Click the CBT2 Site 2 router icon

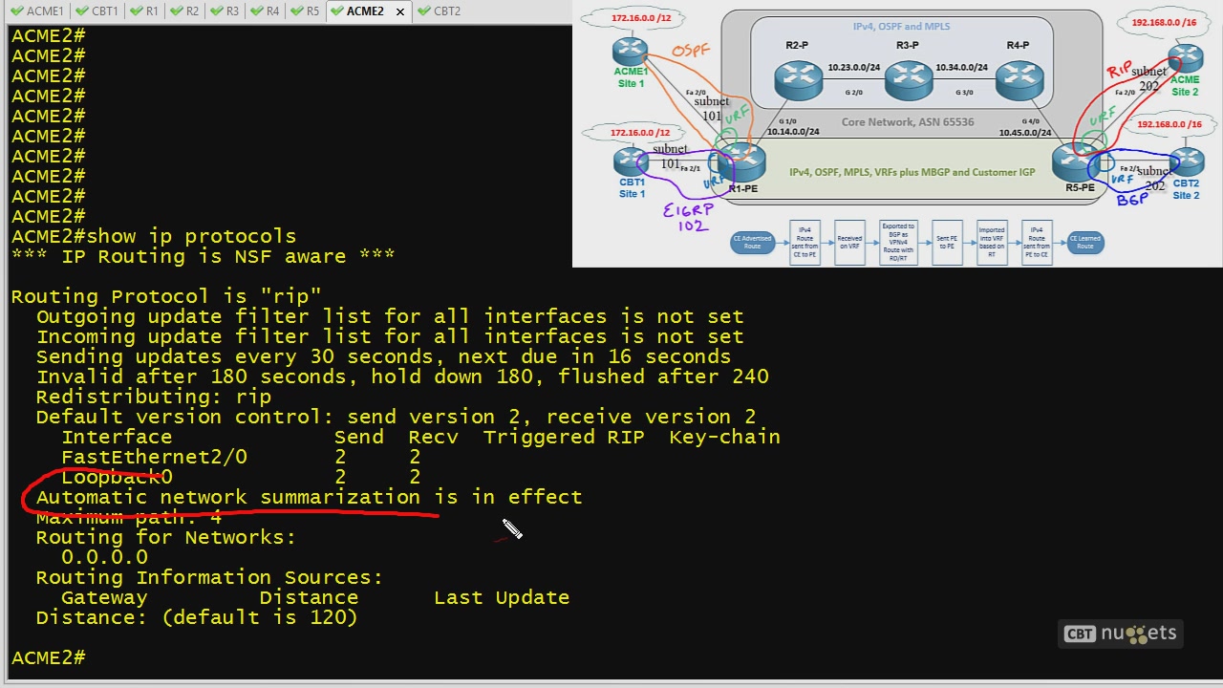coord(1186,161)
